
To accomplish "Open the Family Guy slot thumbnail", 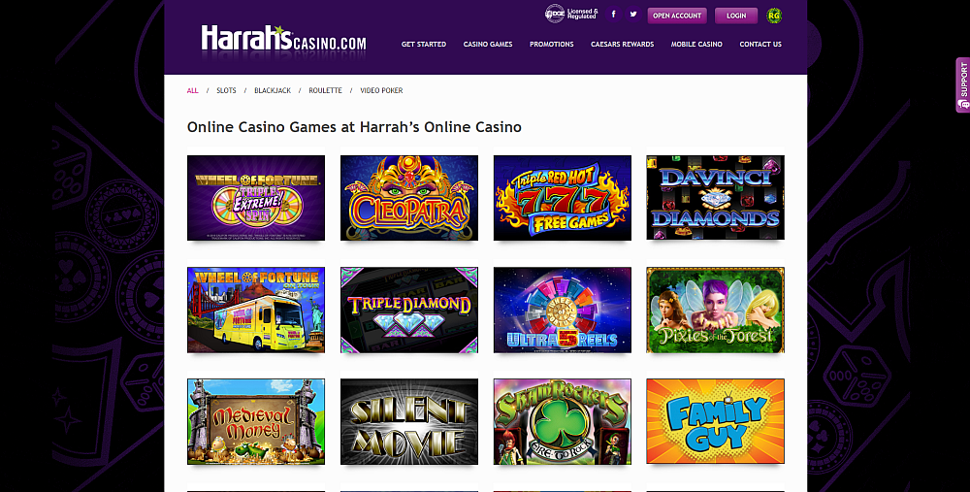I will coord(715,421).
